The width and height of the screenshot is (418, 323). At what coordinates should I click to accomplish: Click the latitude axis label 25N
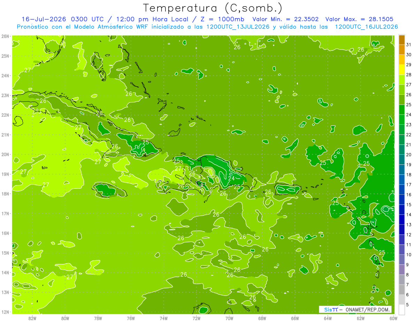click(x=5, y=56)
